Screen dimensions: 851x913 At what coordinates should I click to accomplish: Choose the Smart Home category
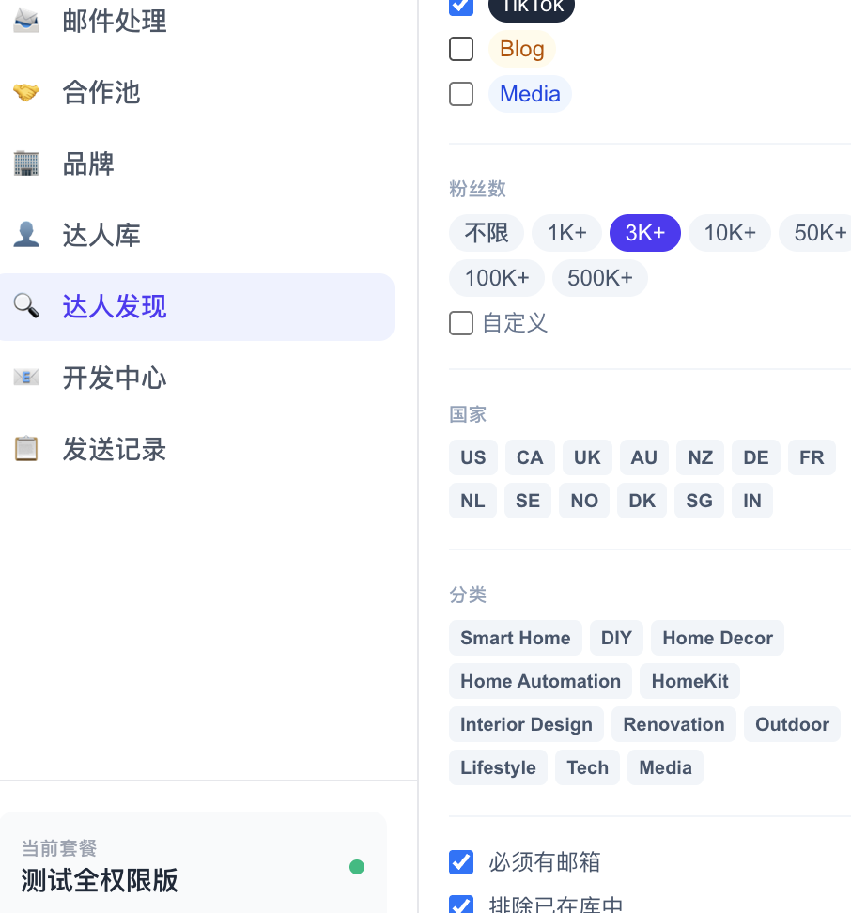coord(515,638)
